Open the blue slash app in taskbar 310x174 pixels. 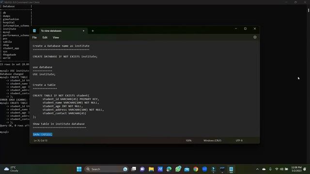(160, 169)
